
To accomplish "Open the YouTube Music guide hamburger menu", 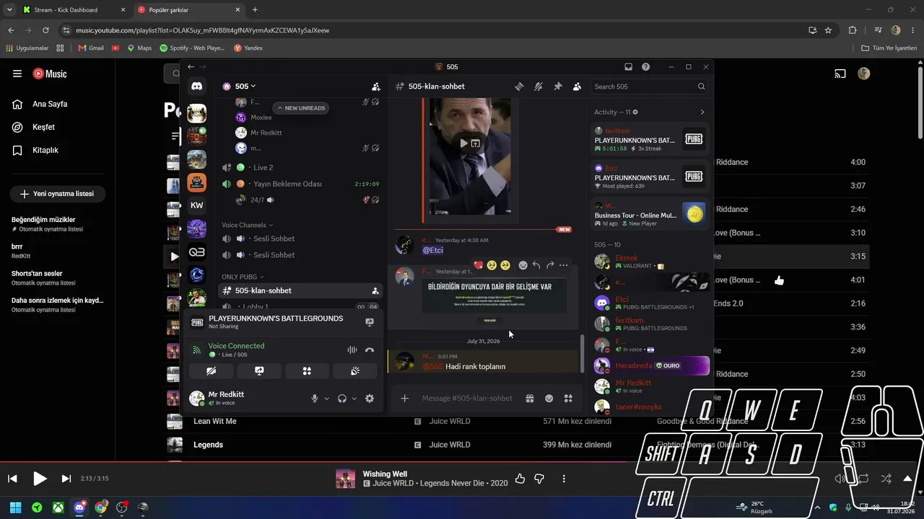I will pos(17,74).
